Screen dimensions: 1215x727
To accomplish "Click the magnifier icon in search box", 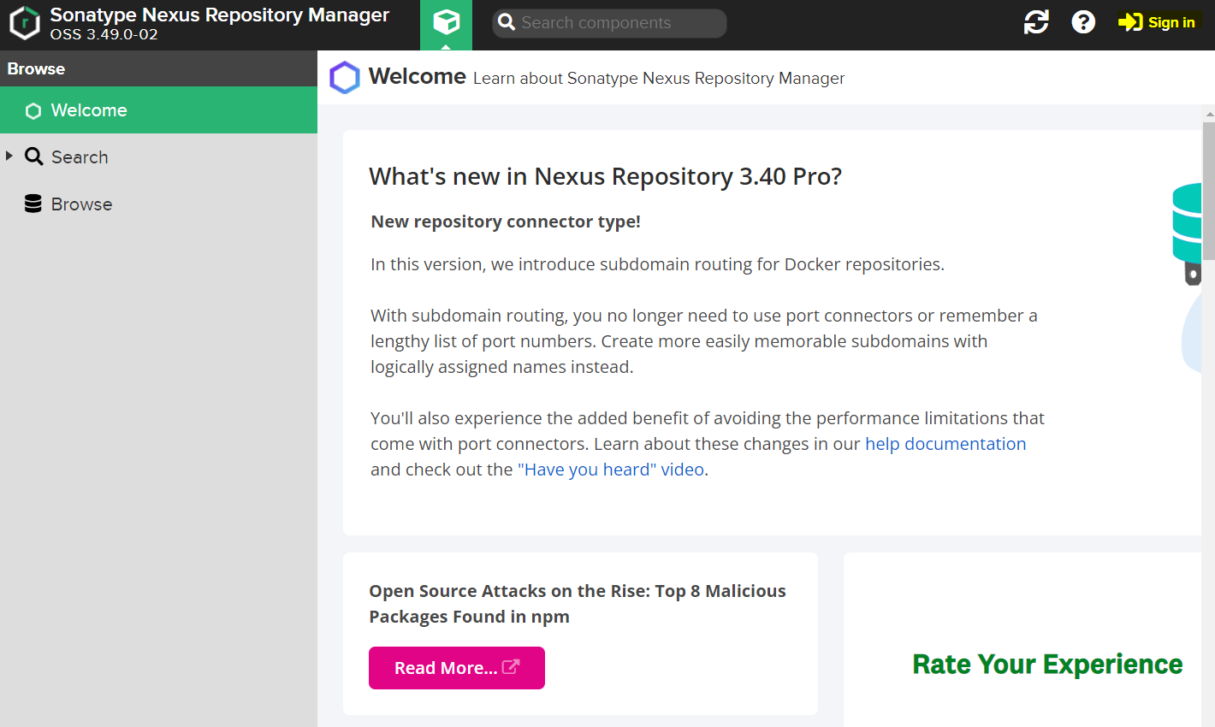I will click(x=507, y=22).
